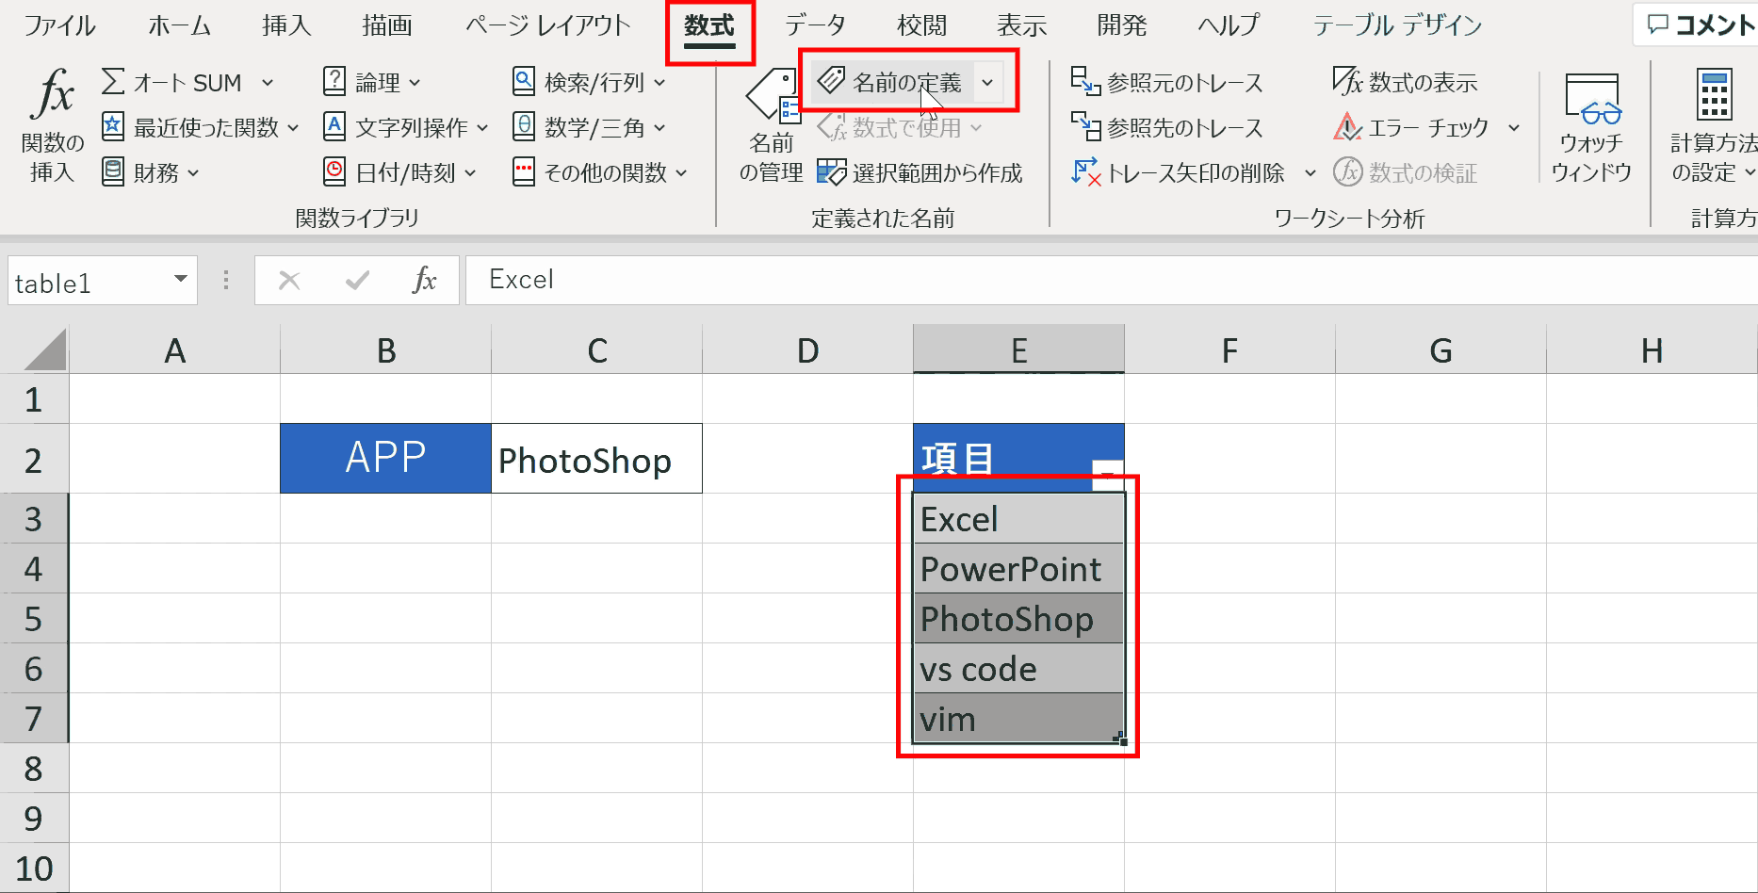Select the PowerPoint cell
Image resolution: width=1758 pixels, height=893 pixels.
(1018, 568)
